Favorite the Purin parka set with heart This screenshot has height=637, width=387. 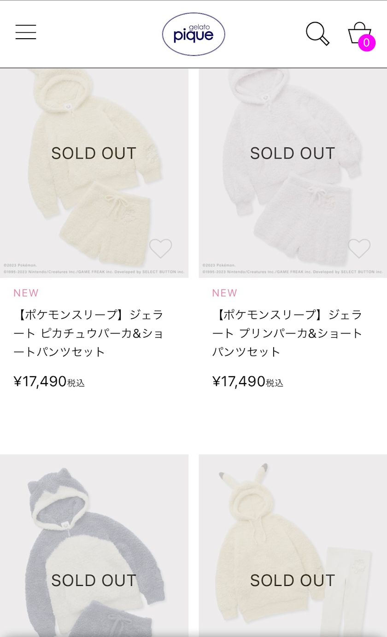[x=359, y=249]
